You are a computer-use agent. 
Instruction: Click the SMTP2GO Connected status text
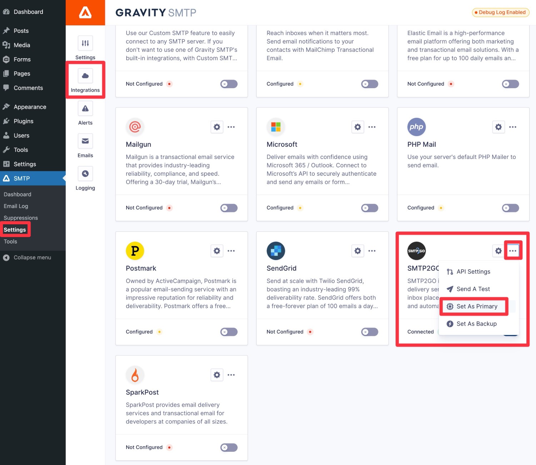tap(421, 332)
